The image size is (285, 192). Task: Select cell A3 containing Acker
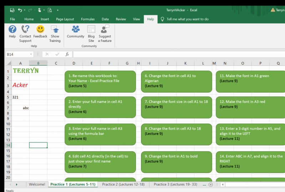click(20, 85)
